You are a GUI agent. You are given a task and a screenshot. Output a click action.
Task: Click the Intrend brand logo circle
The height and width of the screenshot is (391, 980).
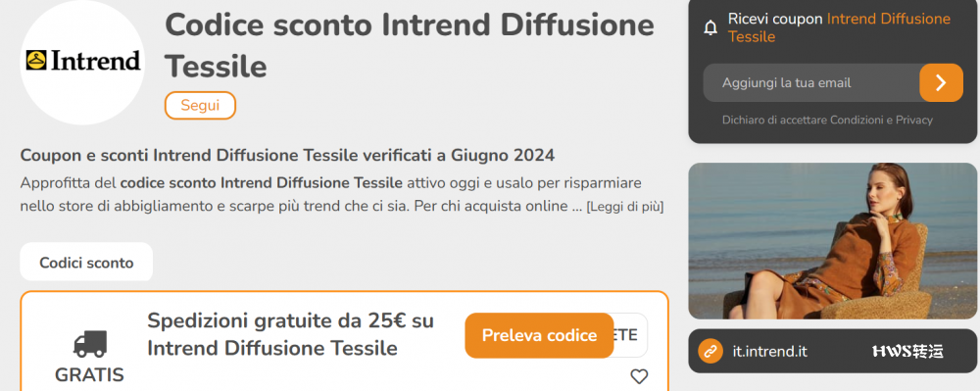coord(82,62)
